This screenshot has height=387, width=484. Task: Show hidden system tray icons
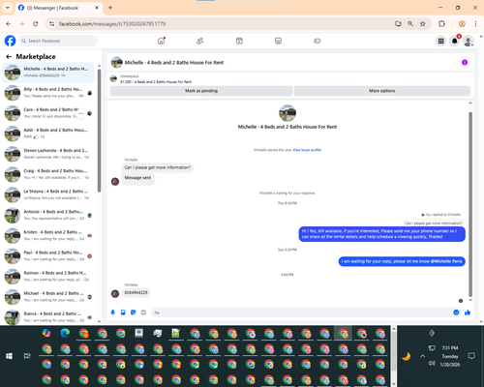[423, 356]
